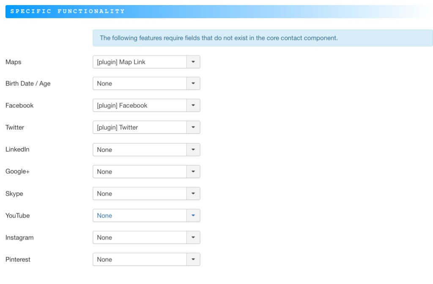433x284 pixels.
Task: Click the '[plugin] Facebook' selection box
Action: (140, 105)
